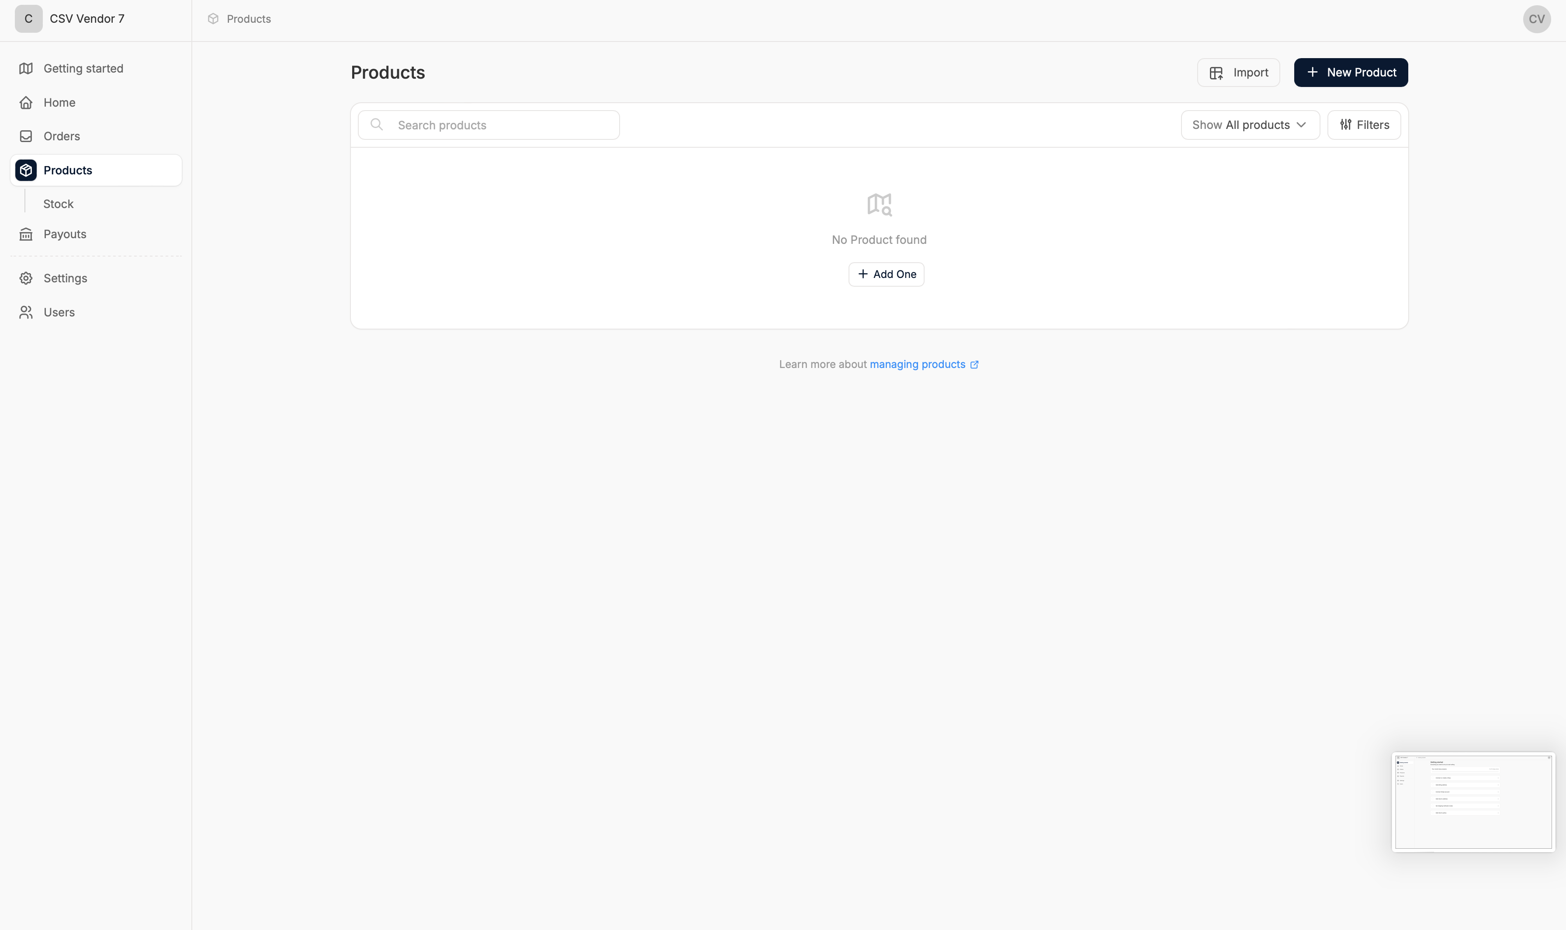Image resolution: width=1566 pixels, height=930 pixels.
Task: Click the Users people icon
Action: [26, 312]
